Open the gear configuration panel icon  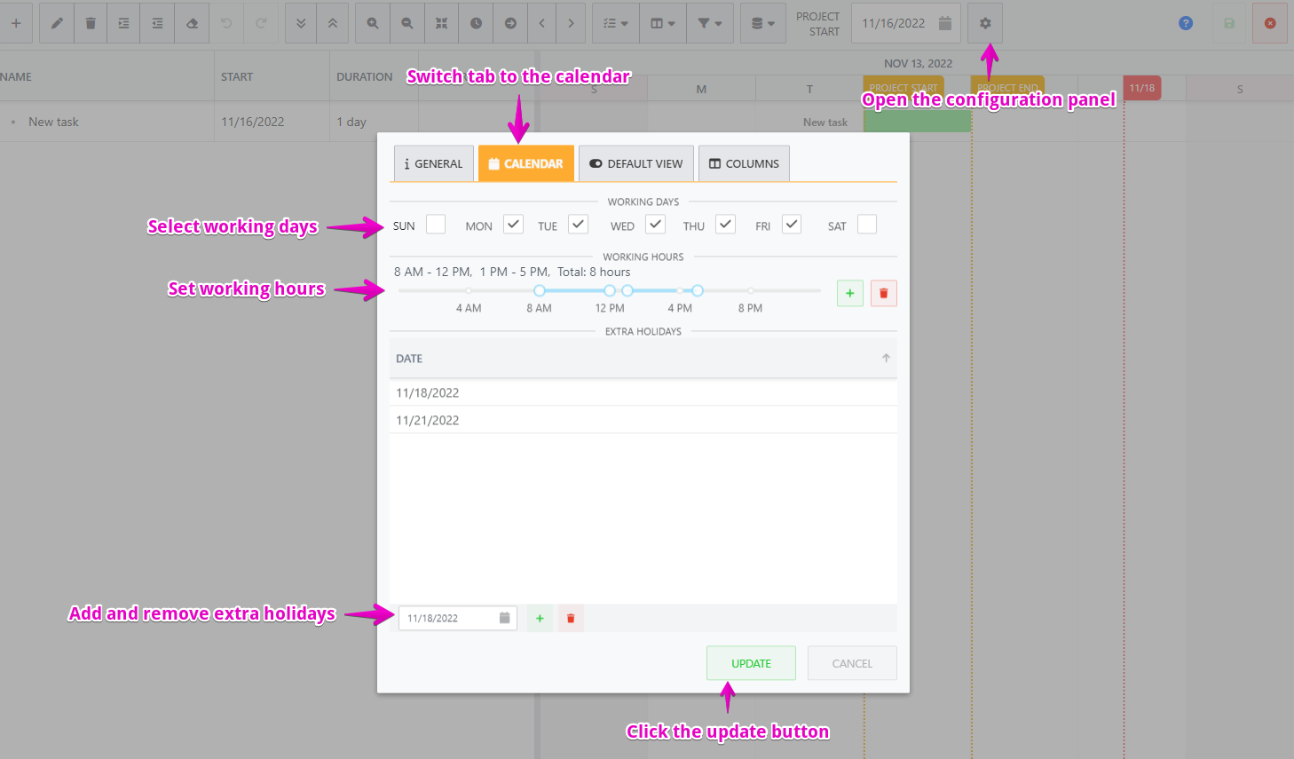(x=985, y=24)
